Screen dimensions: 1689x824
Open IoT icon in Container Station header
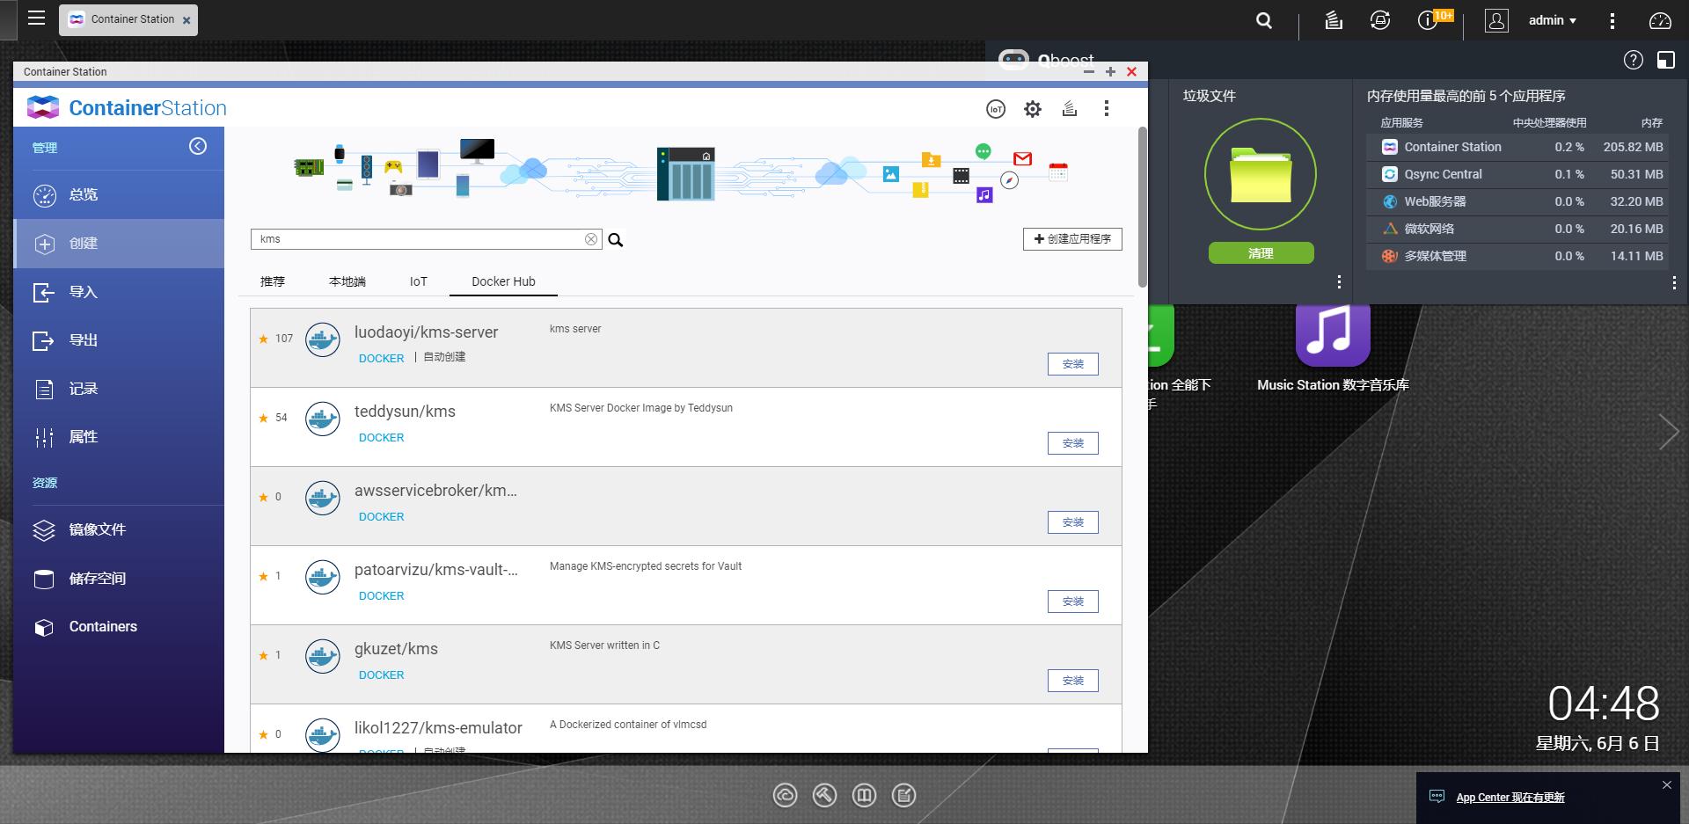(996, 108)
